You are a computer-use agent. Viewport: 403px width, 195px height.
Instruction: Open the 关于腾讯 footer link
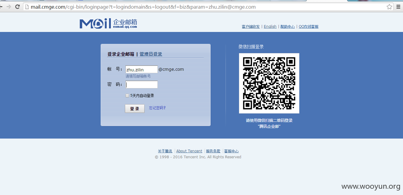point(165,151)
